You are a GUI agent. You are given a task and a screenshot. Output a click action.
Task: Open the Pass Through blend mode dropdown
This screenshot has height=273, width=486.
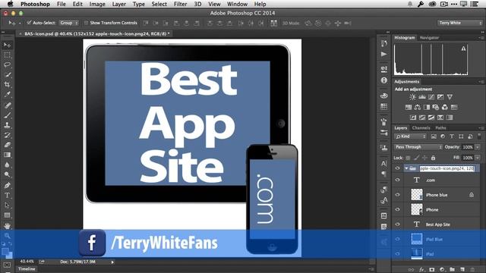click(x=418, y=147)
